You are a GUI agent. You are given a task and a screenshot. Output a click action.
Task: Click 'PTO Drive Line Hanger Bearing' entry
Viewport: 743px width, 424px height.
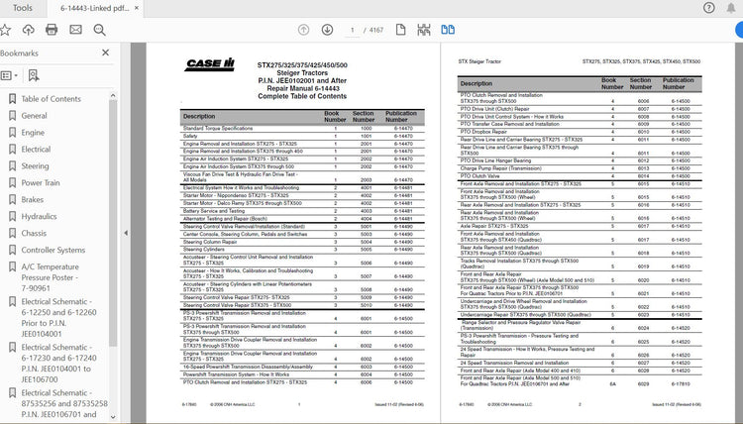[495, 160]
